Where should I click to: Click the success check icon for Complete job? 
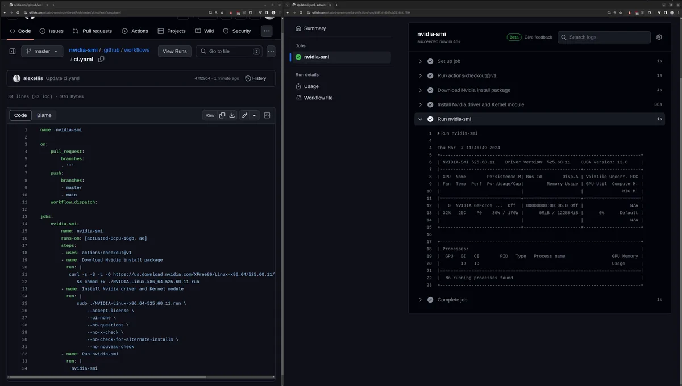pyautogui.click(x=430, y=300)
